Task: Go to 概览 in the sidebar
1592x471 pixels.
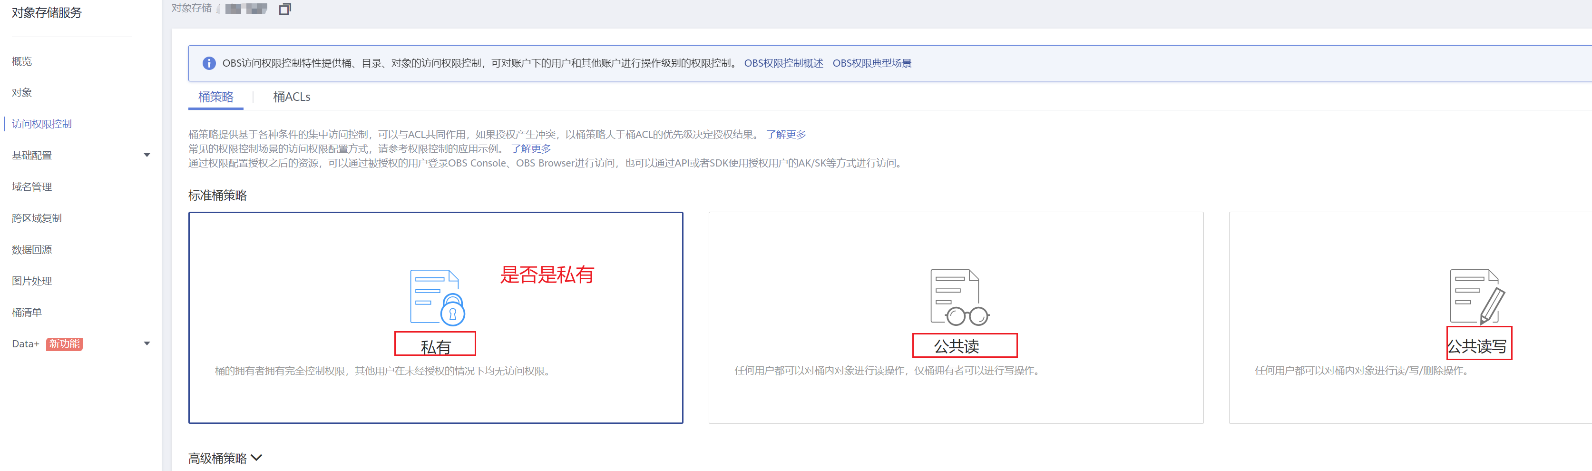Action: 21,61
